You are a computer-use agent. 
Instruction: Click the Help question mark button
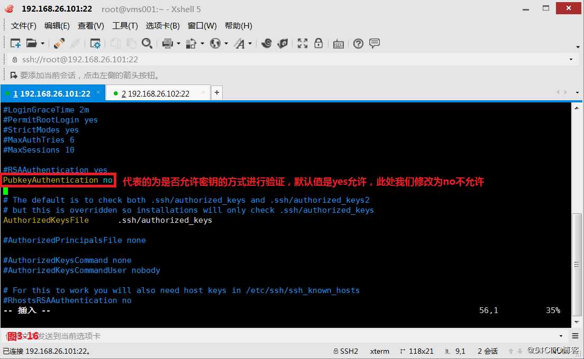click(359, 43)
